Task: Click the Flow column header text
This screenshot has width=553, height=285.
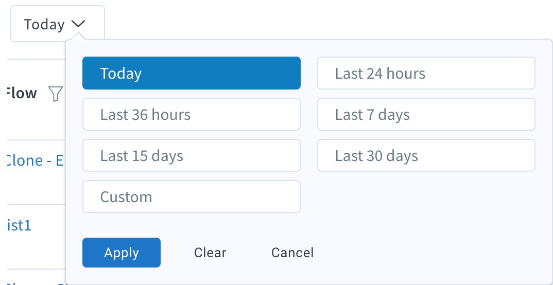Action: coord(22,93)
